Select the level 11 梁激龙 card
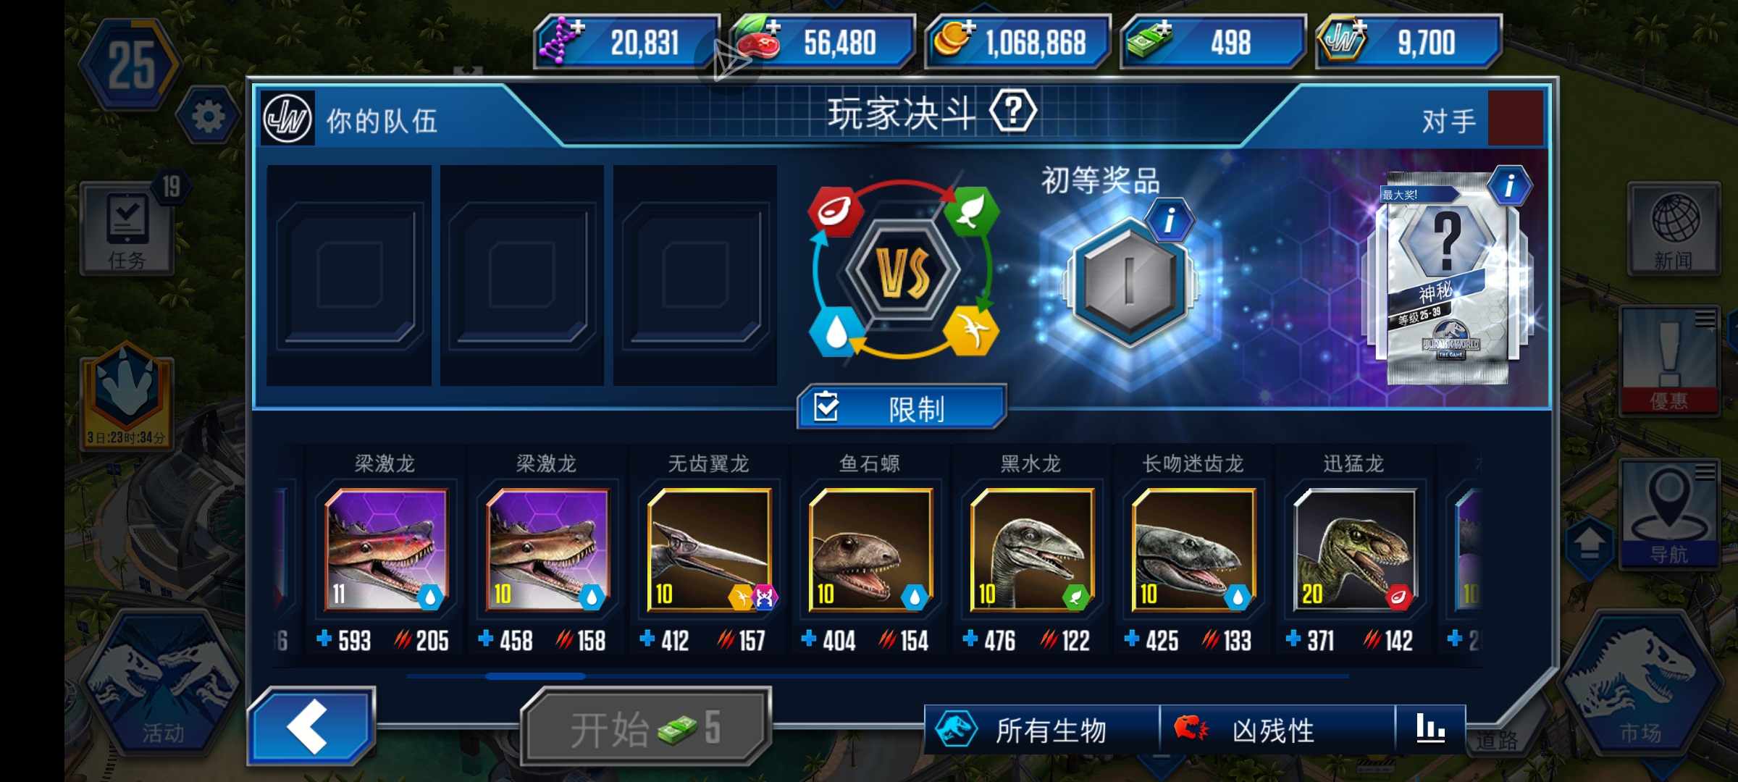Viewport: 1738px width, 782px height. tap(385, 549)
